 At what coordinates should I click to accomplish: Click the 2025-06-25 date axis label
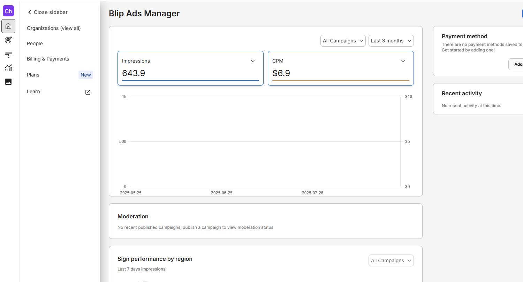pos(221,193)
